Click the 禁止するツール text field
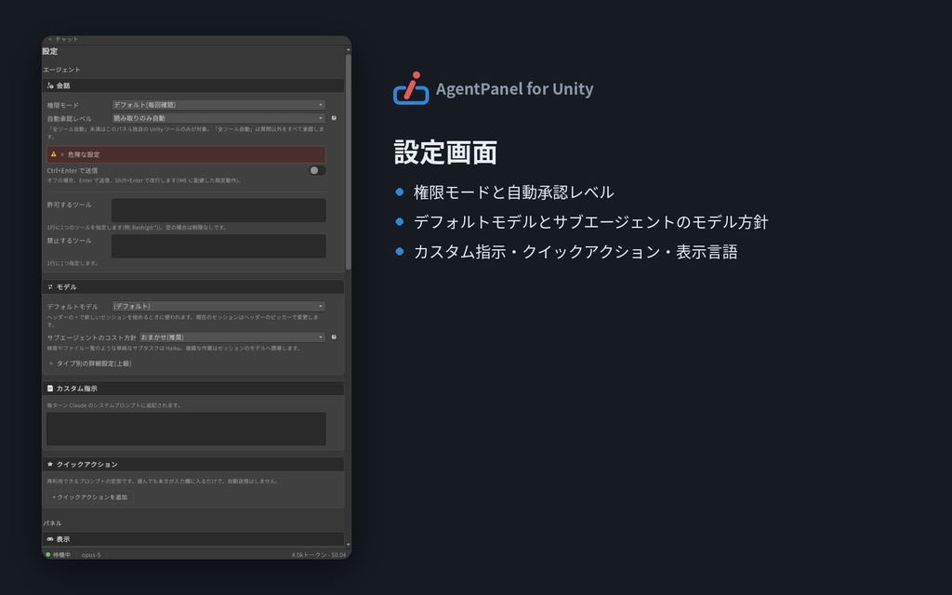The image size is (952, 595). tap(218, 245)
